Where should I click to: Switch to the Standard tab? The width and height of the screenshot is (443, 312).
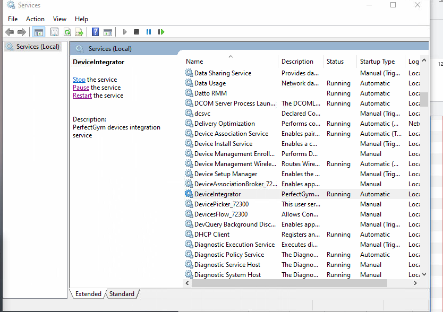(122, 293)
